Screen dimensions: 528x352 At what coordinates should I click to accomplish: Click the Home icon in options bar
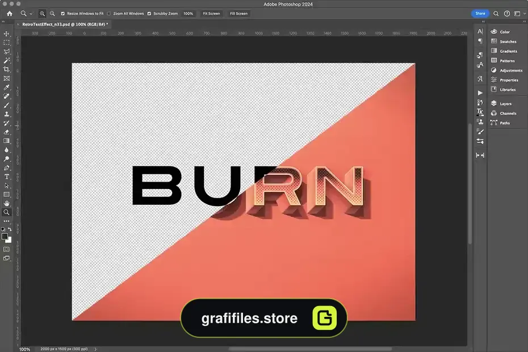(10, 14)
